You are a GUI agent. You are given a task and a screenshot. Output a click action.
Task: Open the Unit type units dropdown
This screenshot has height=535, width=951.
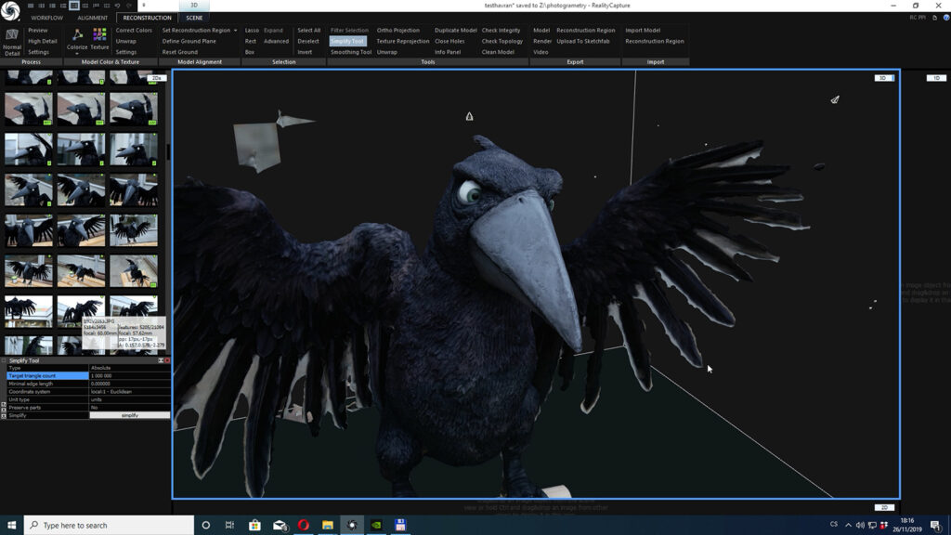coord(130,399)
